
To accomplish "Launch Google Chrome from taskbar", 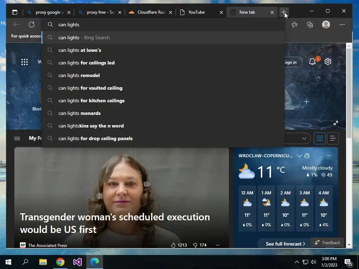I will point(60,262).
